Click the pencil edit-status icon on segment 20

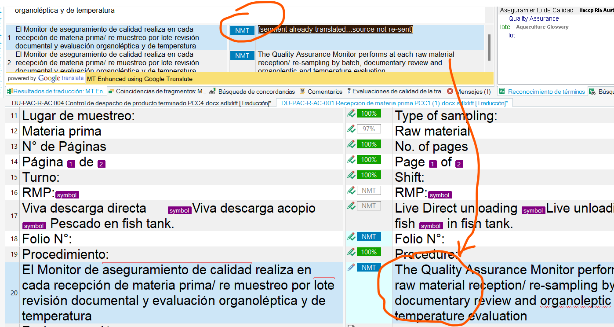tap(350, 267)
